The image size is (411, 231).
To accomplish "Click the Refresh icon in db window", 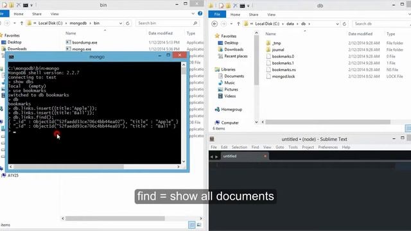I will point(344,24).
